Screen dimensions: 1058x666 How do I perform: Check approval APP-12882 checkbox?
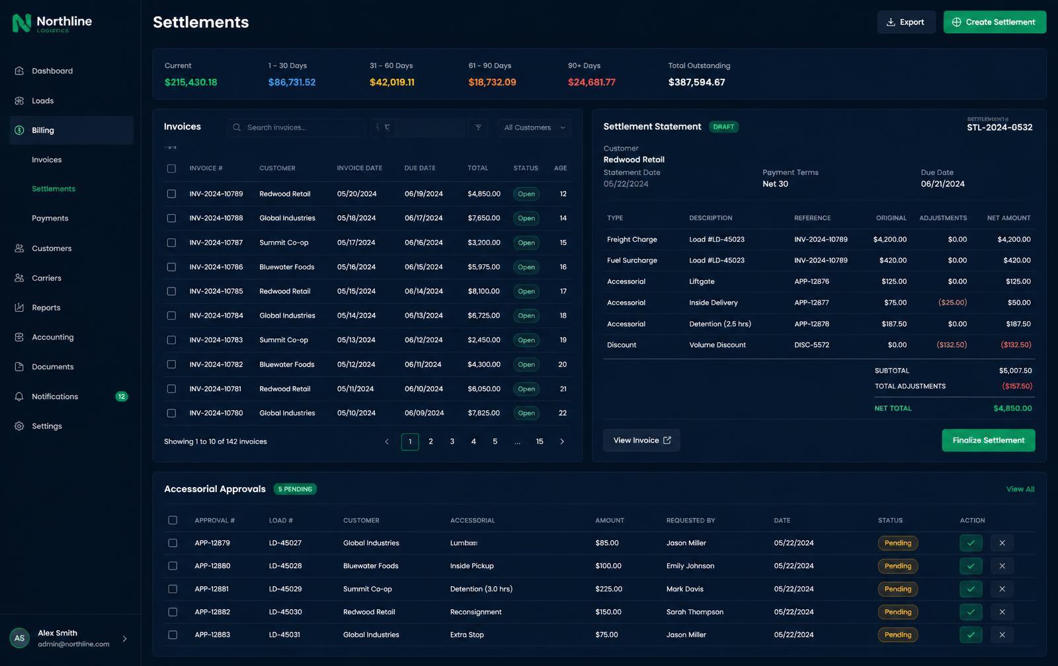(173, 612)
